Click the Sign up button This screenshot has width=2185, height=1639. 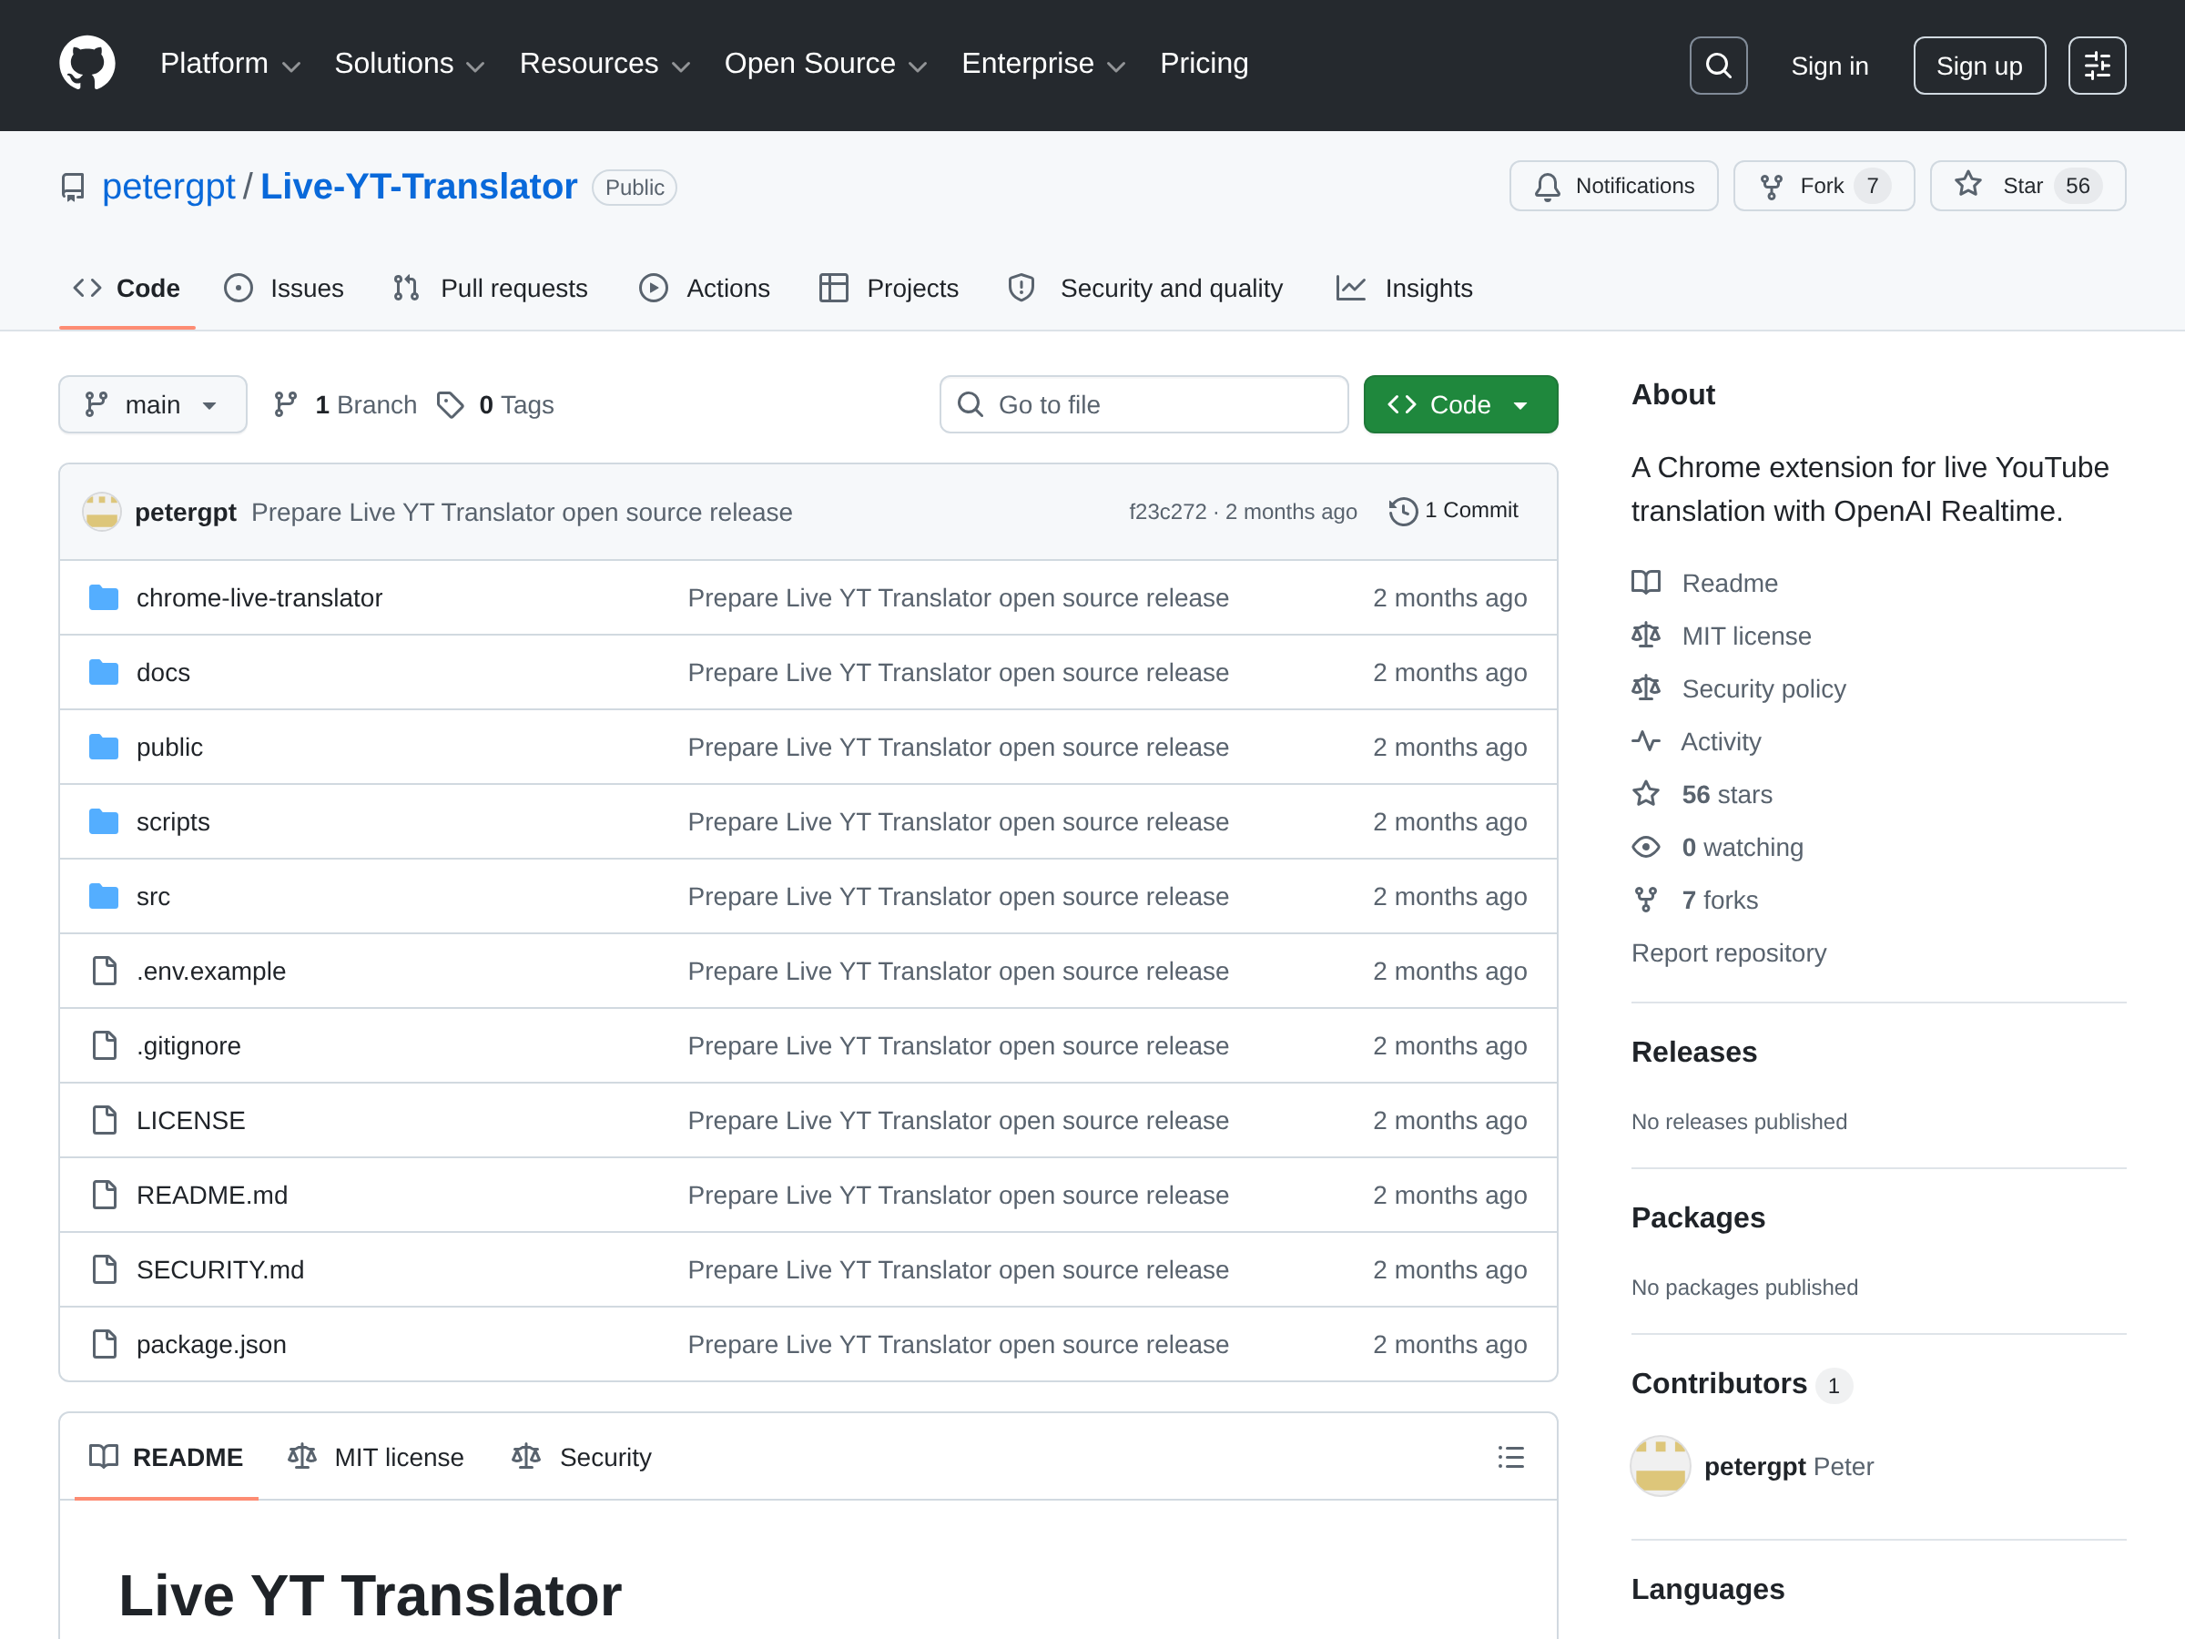(x=1978, y=66)
